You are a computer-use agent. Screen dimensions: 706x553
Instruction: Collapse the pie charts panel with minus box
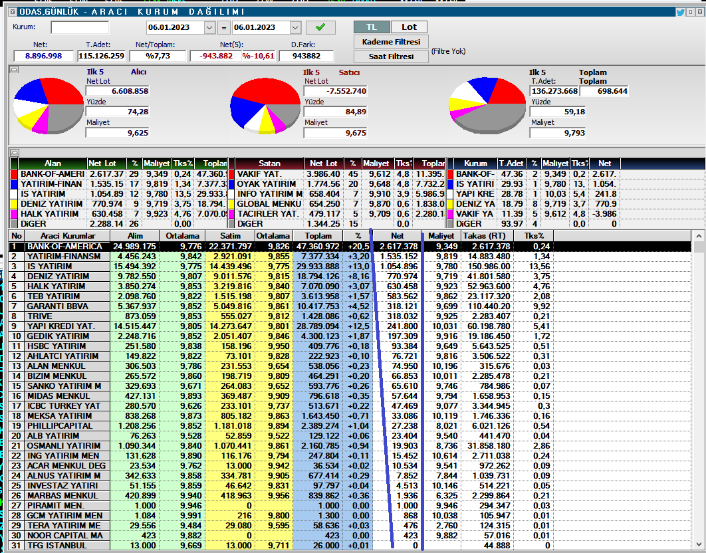click(14, 70)
